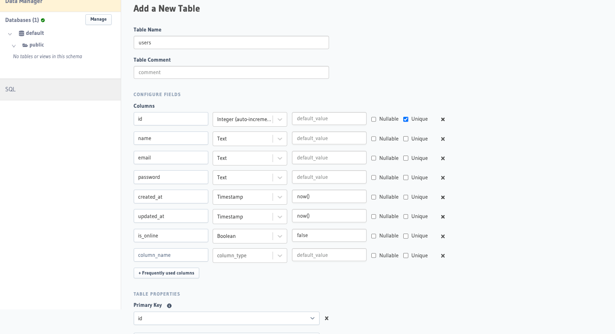Click the Frequently used columns button
Screen dimensions: 615x334
(166, 273)
